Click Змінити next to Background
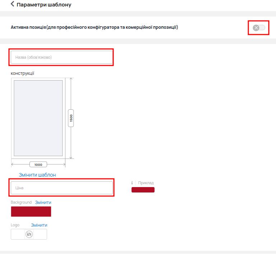276x254 pixels. tap(43, 203)
